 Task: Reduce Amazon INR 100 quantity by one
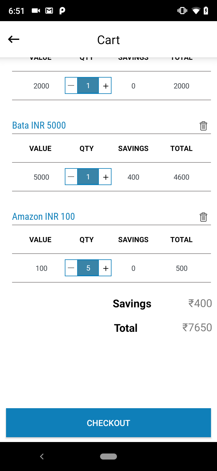(x=71, y=268)
